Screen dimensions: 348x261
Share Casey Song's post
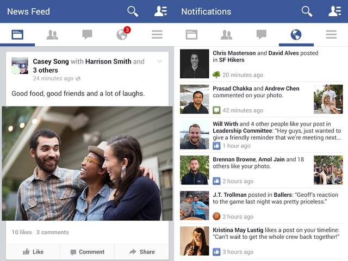[x=141, y=252]
